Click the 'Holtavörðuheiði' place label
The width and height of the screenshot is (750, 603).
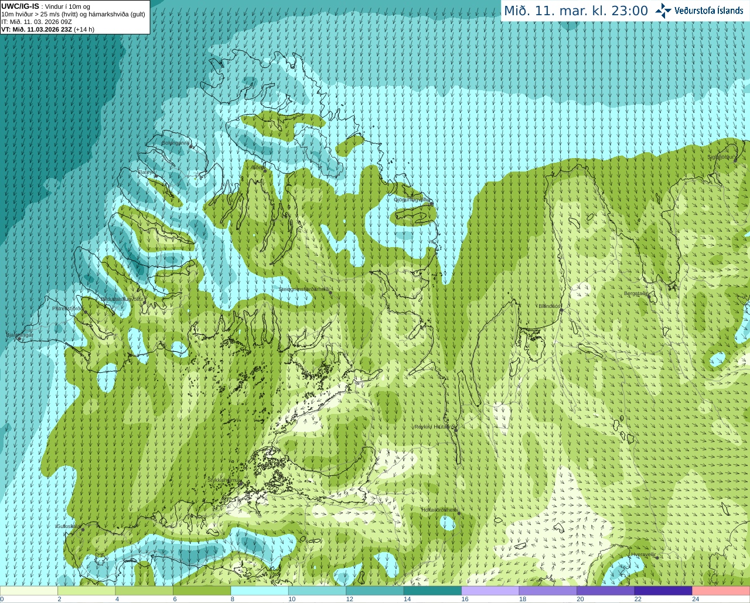(x=439, y=510)
